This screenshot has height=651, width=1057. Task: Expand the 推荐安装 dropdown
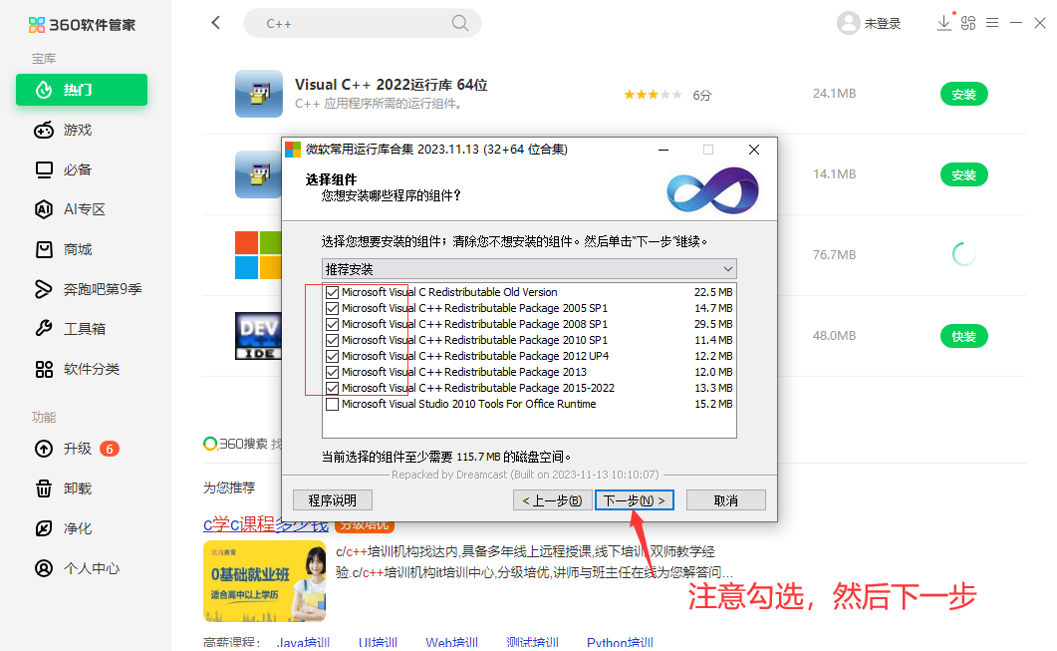728,269
